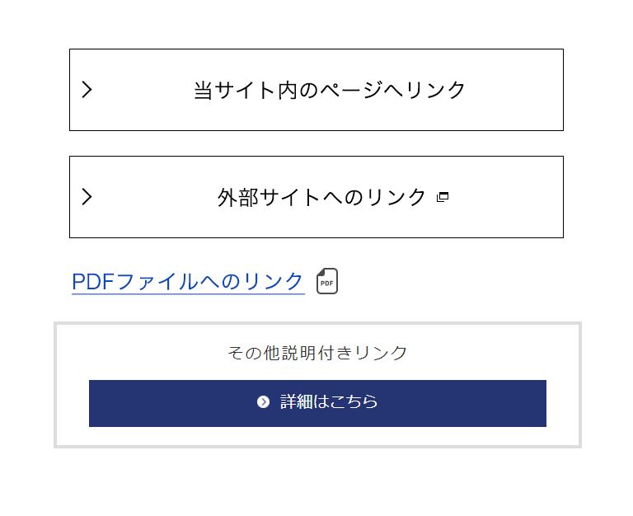This screenshot has width=633, height=516.
Task: Click the 詳細はこちら text label
Action: pyautogui.click(x=329, y=401)
